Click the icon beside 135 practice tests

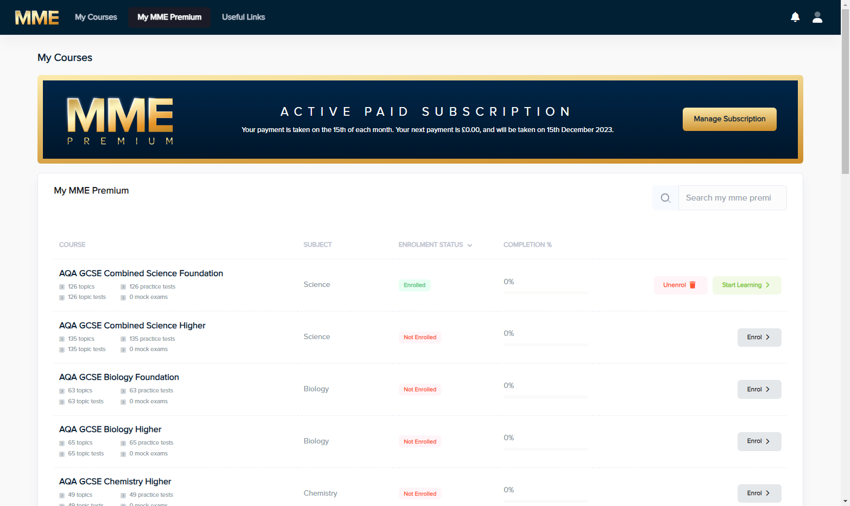pos(123,339)
